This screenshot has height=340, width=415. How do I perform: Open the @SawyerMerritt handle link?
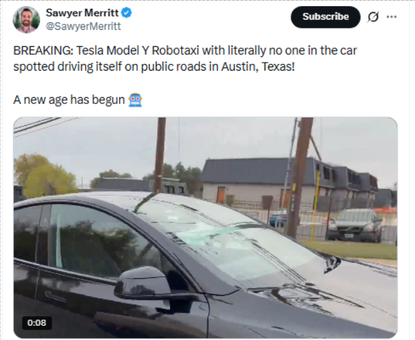coord(84,27)
